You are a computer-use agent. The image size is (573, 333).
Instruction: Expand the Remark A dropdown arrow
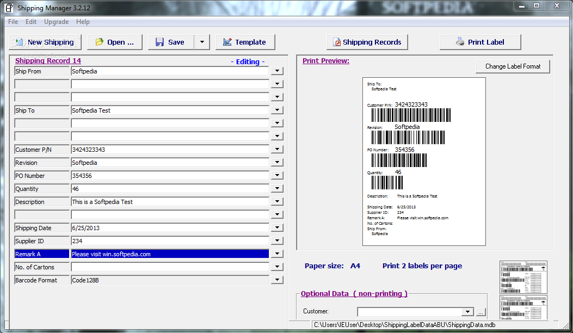pos(278,254)
